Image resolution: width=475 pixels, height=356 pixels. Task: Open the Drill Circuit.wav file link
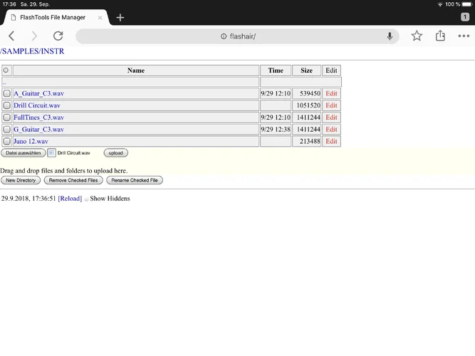tap(37, 105)
